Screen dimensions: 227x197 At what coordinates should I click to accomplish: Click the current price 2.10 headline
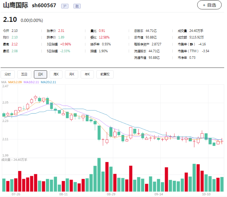(10, 20)
